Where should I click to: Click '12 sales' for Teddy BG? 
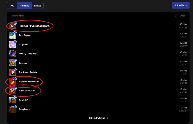183,99
